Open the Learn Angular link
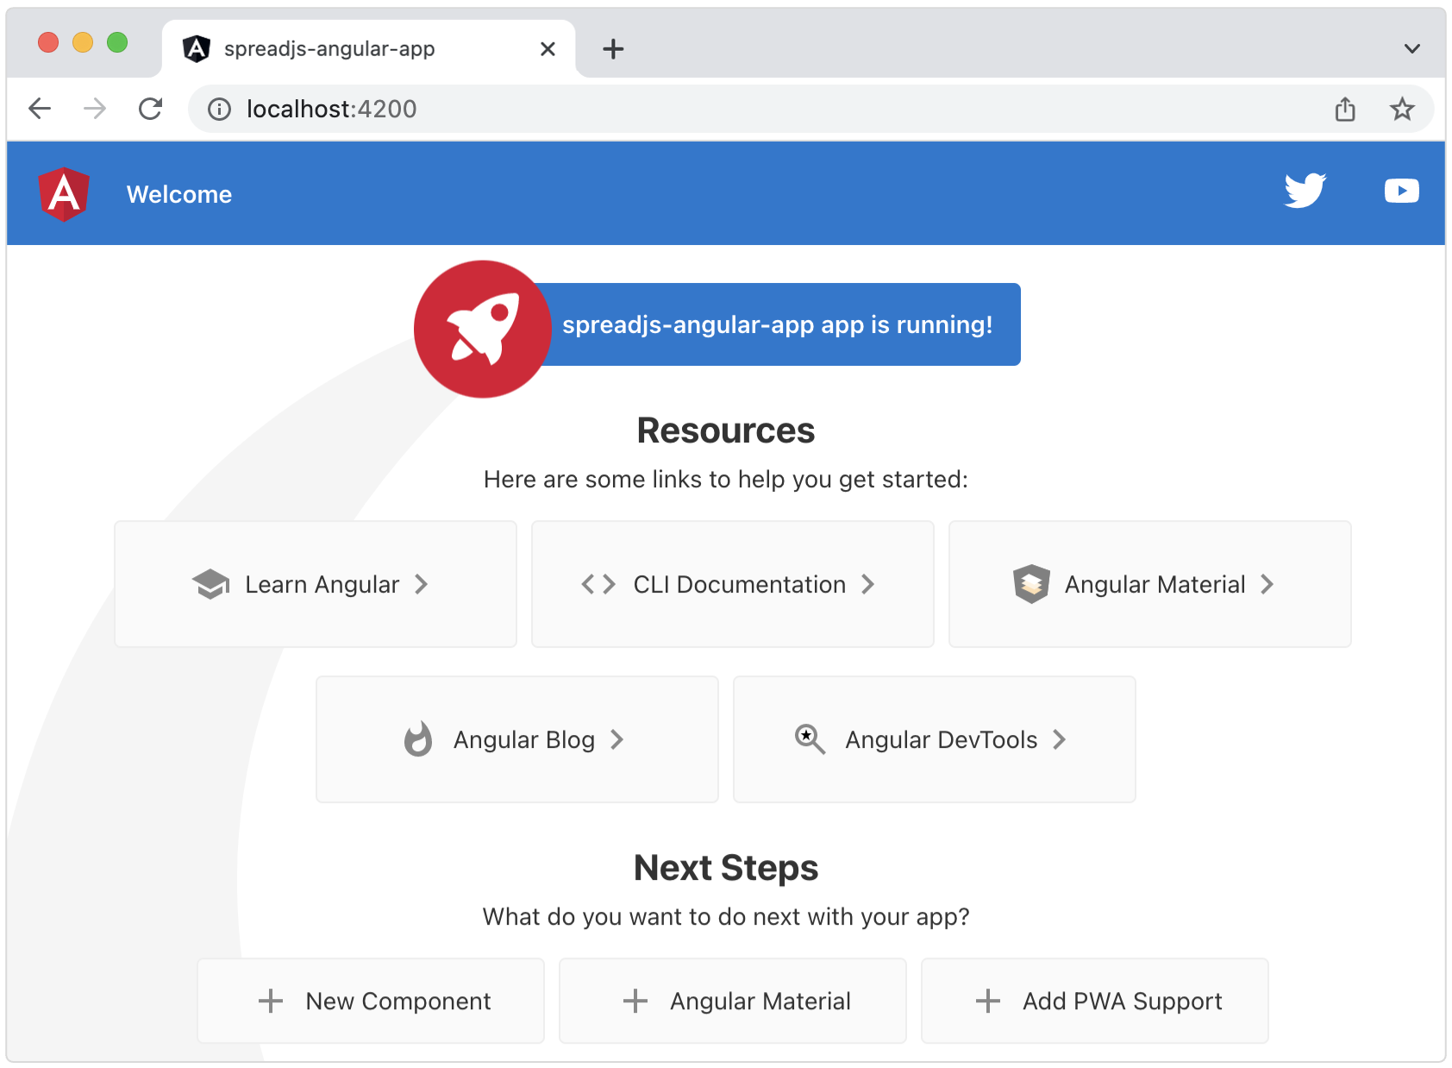1452x1068 pixels. (316, 584)
